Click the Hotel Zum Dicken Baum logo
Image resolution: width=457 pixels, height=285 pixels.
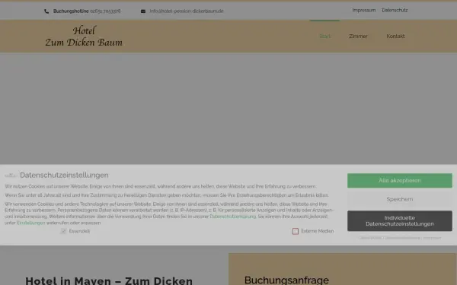pos(84,36)
